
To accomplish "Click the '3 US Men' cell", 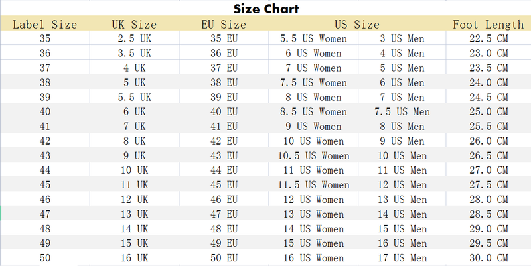I will pyautogui.click(x=402, y=38).
